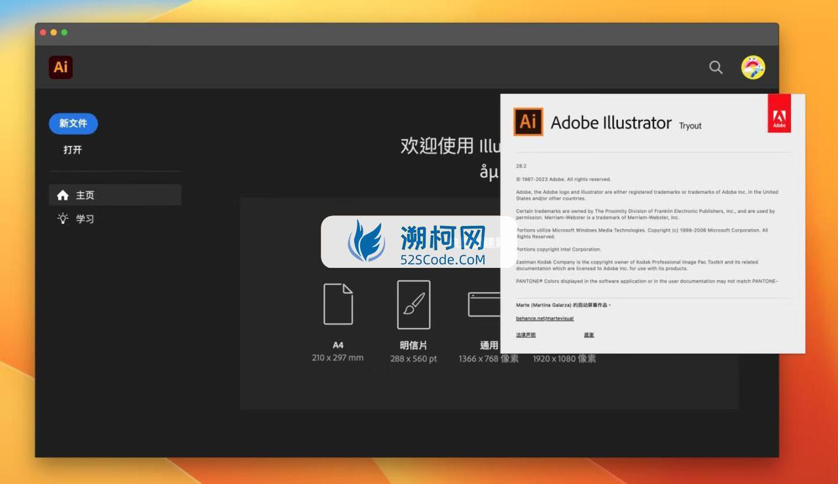Image resolution: width=838 pixels, height=484 pixels.
Task: Maximize the window with green button
Action: tap(64, 32)
